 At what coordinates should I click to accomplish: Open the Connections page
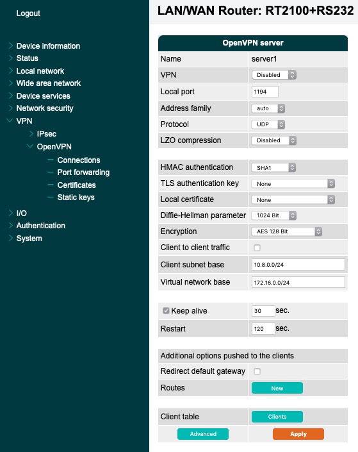[79, 160]
